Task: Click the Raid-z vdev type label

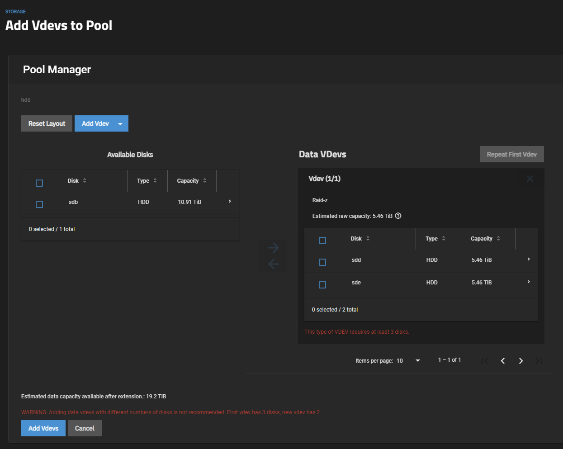Action: [x=320, y=200]
